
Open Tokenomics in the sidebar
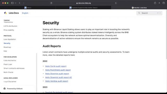point(8,22)
